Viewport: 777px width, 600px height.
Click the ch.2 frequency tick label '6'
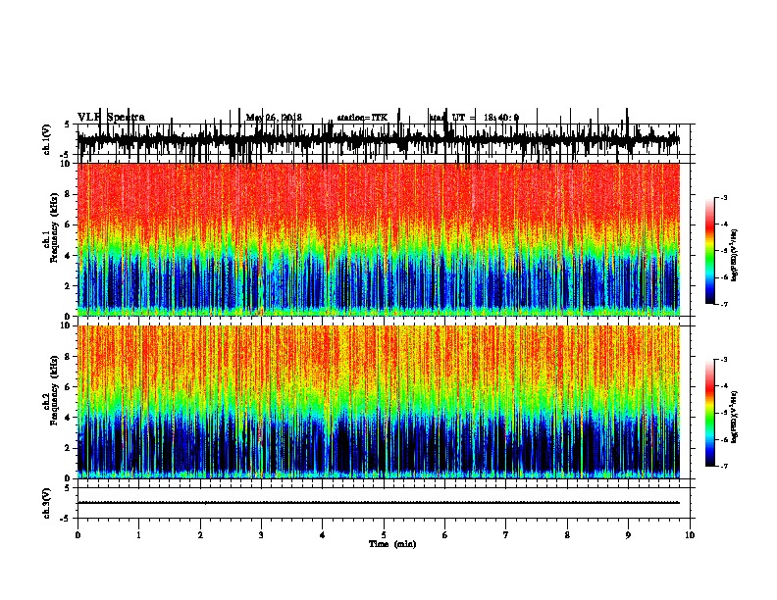pos(69,387)
